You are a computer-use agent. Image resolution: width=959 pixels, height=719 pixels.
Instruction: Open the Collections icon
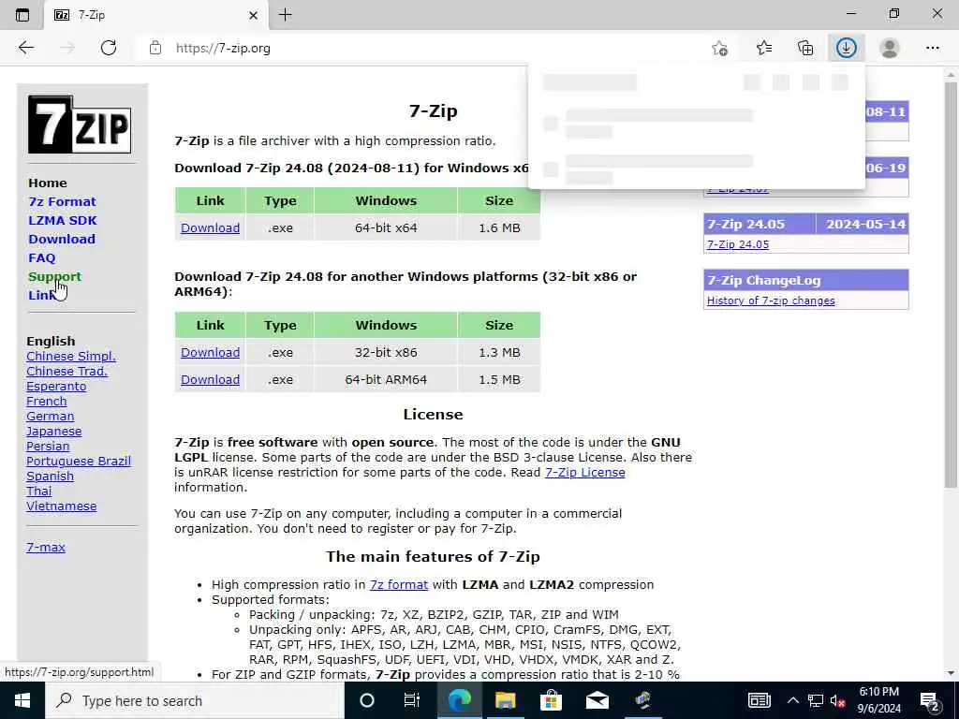coord(805,48)
